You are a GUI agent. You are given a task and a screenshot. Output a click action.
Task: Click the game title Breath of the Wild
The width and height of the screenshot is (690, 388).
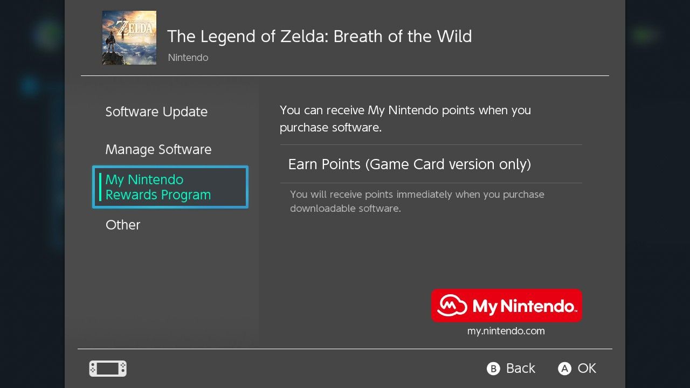[320, 36]
